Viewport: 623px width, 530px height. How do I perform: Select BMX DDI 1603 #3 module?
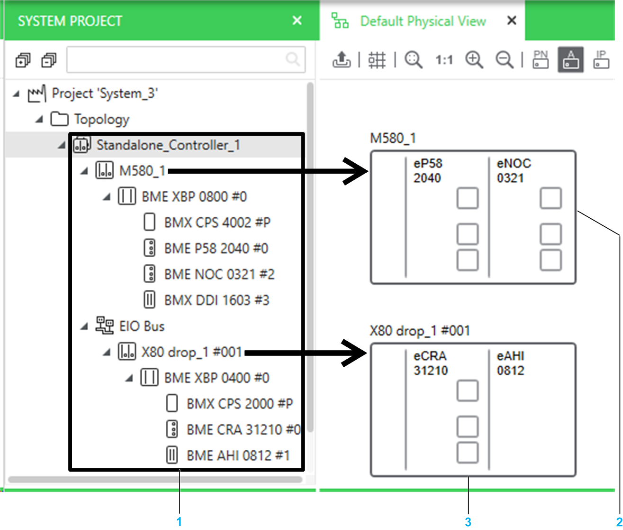[x=217, y=300]
